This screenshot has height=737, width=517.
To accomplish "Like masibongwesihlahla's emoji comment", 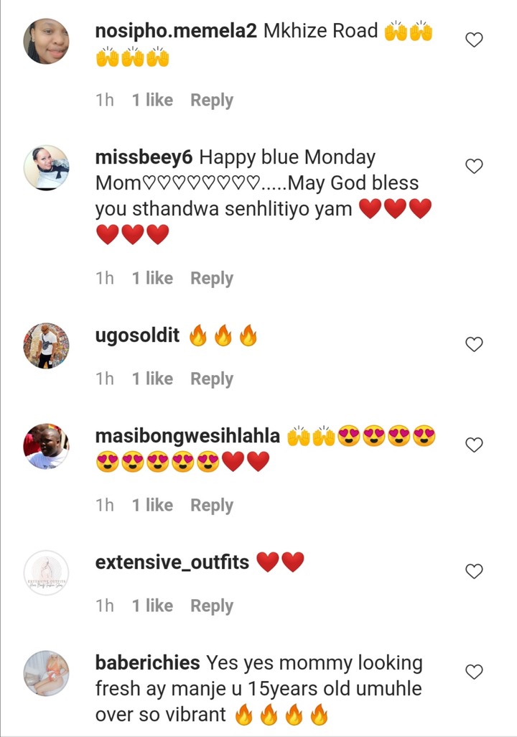I will [x=474, y=444].
